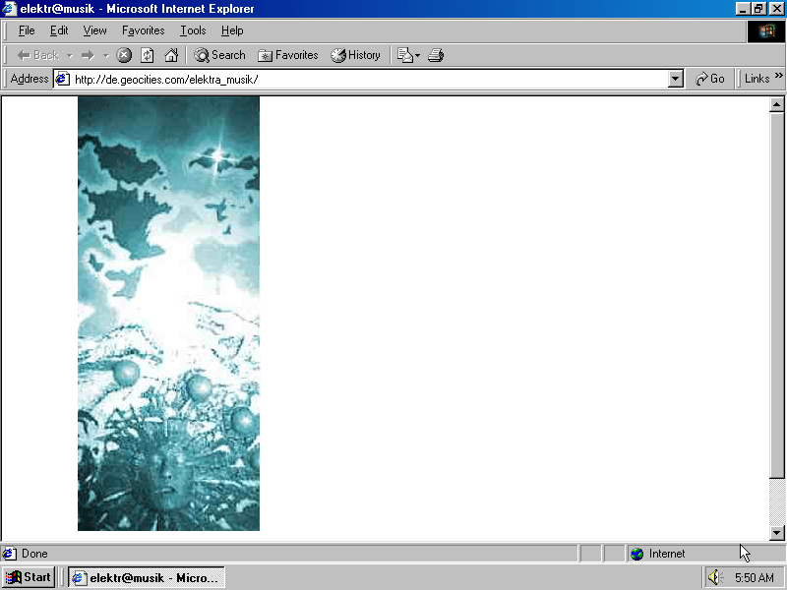Click the Edit page toolbar icon
The image size is (787, 590).
(404, 55)
